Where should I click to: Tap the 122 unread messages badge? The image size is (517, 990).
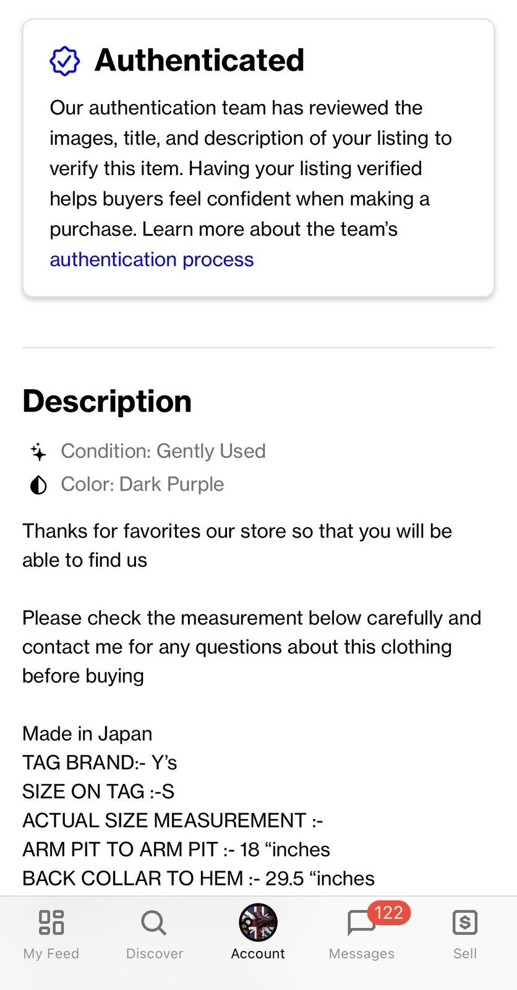[x=389, y=913]
